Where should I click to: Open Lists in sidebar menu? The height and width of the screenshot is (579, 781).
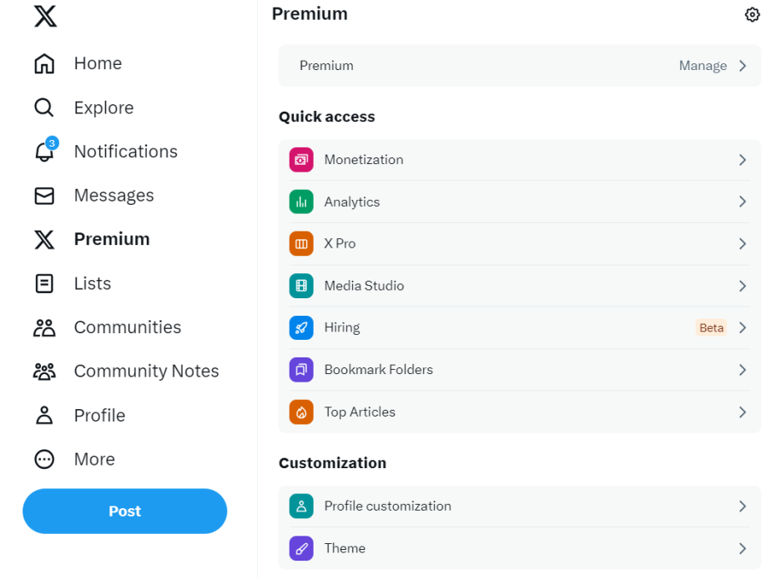pos(93,283)
